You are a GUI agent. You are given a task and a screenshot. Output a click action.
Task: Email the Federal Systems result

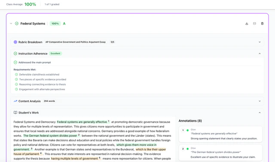tap(254, 24)
